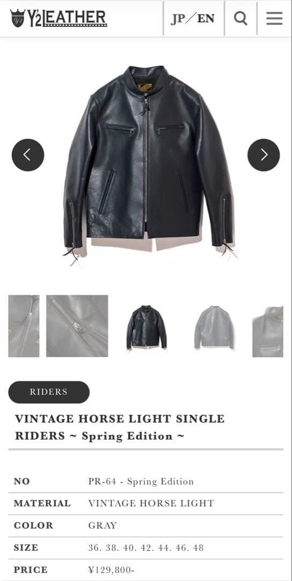The width and height of the screenshot is (292, 581).
Task: Open the hamburger menu icon
Action: 274,18
